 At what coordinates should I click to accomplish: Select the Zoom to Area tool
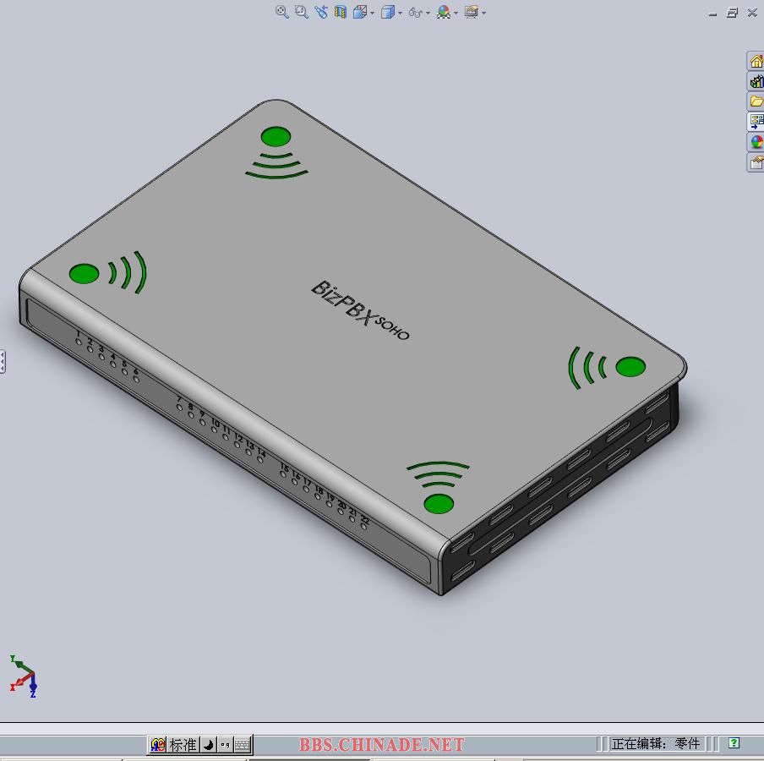(x=302, y=12)
